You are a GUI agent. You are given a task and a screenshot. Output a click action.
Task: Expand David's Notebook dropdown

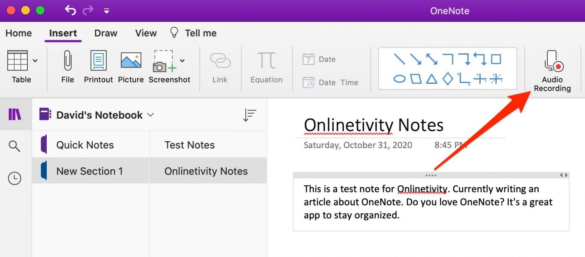click(150, 115)
